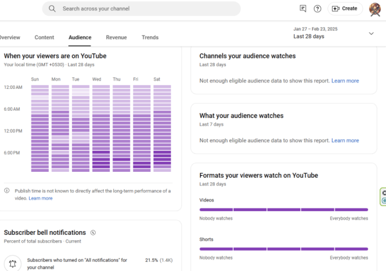Image resolution: width=386 pixels, height=271 pixels.
Task: Click the bell icon for All notifications
Action: pyautogui.click(x=12, y=263)
